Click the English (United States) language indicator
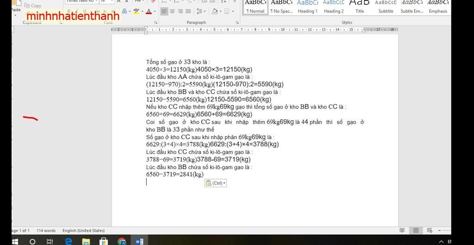 (83, 231)
